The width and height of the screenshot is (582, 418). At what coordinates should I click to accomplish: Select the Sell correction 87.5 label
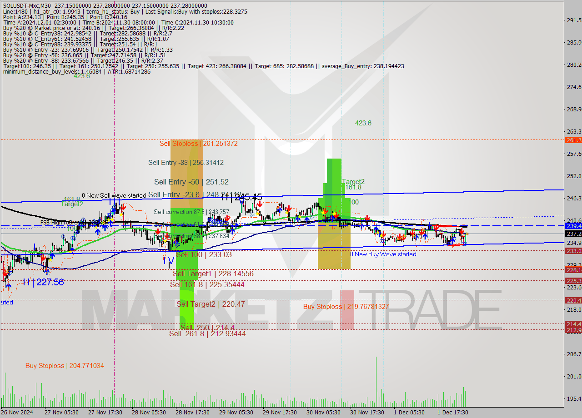(191, 212)
